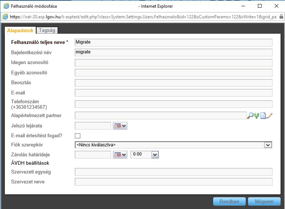Close the Felhasználó módosítása window
This screenshot has height=209, width=285.
pos(277,6)
